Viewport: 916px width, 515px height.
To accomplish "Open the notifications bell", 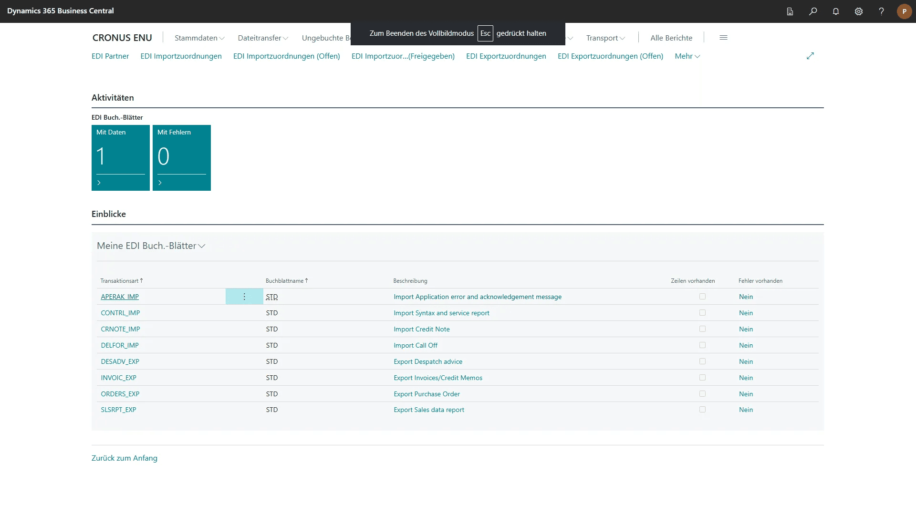I will 836,11.
